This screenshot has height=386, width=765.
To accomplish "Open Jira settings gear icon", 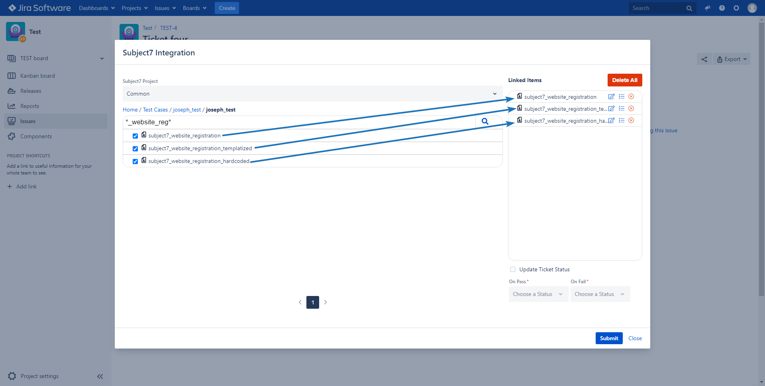I will pos(736,8).
